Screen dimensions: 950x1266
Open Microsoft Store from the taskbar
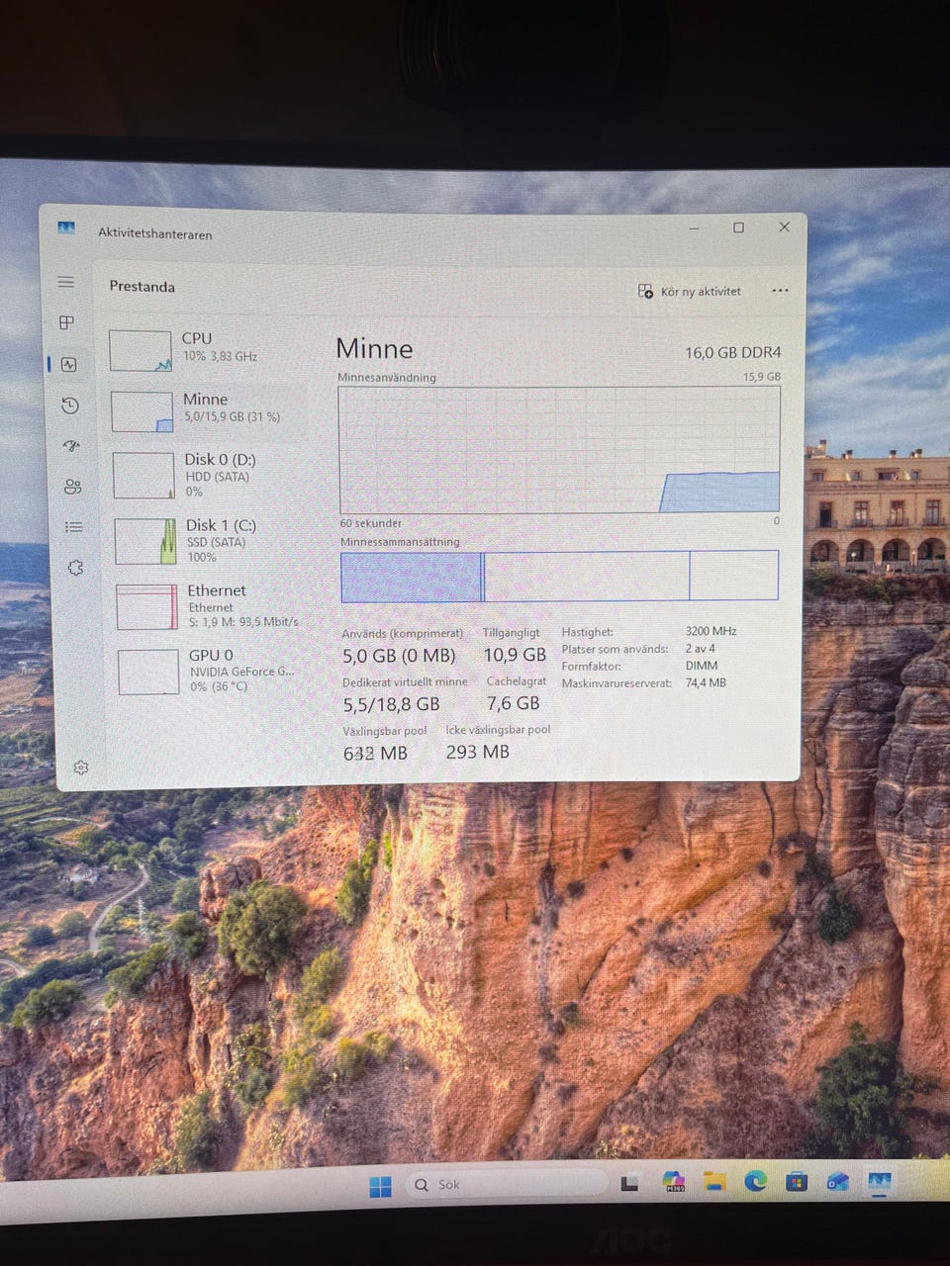[x=797, y=1182]
